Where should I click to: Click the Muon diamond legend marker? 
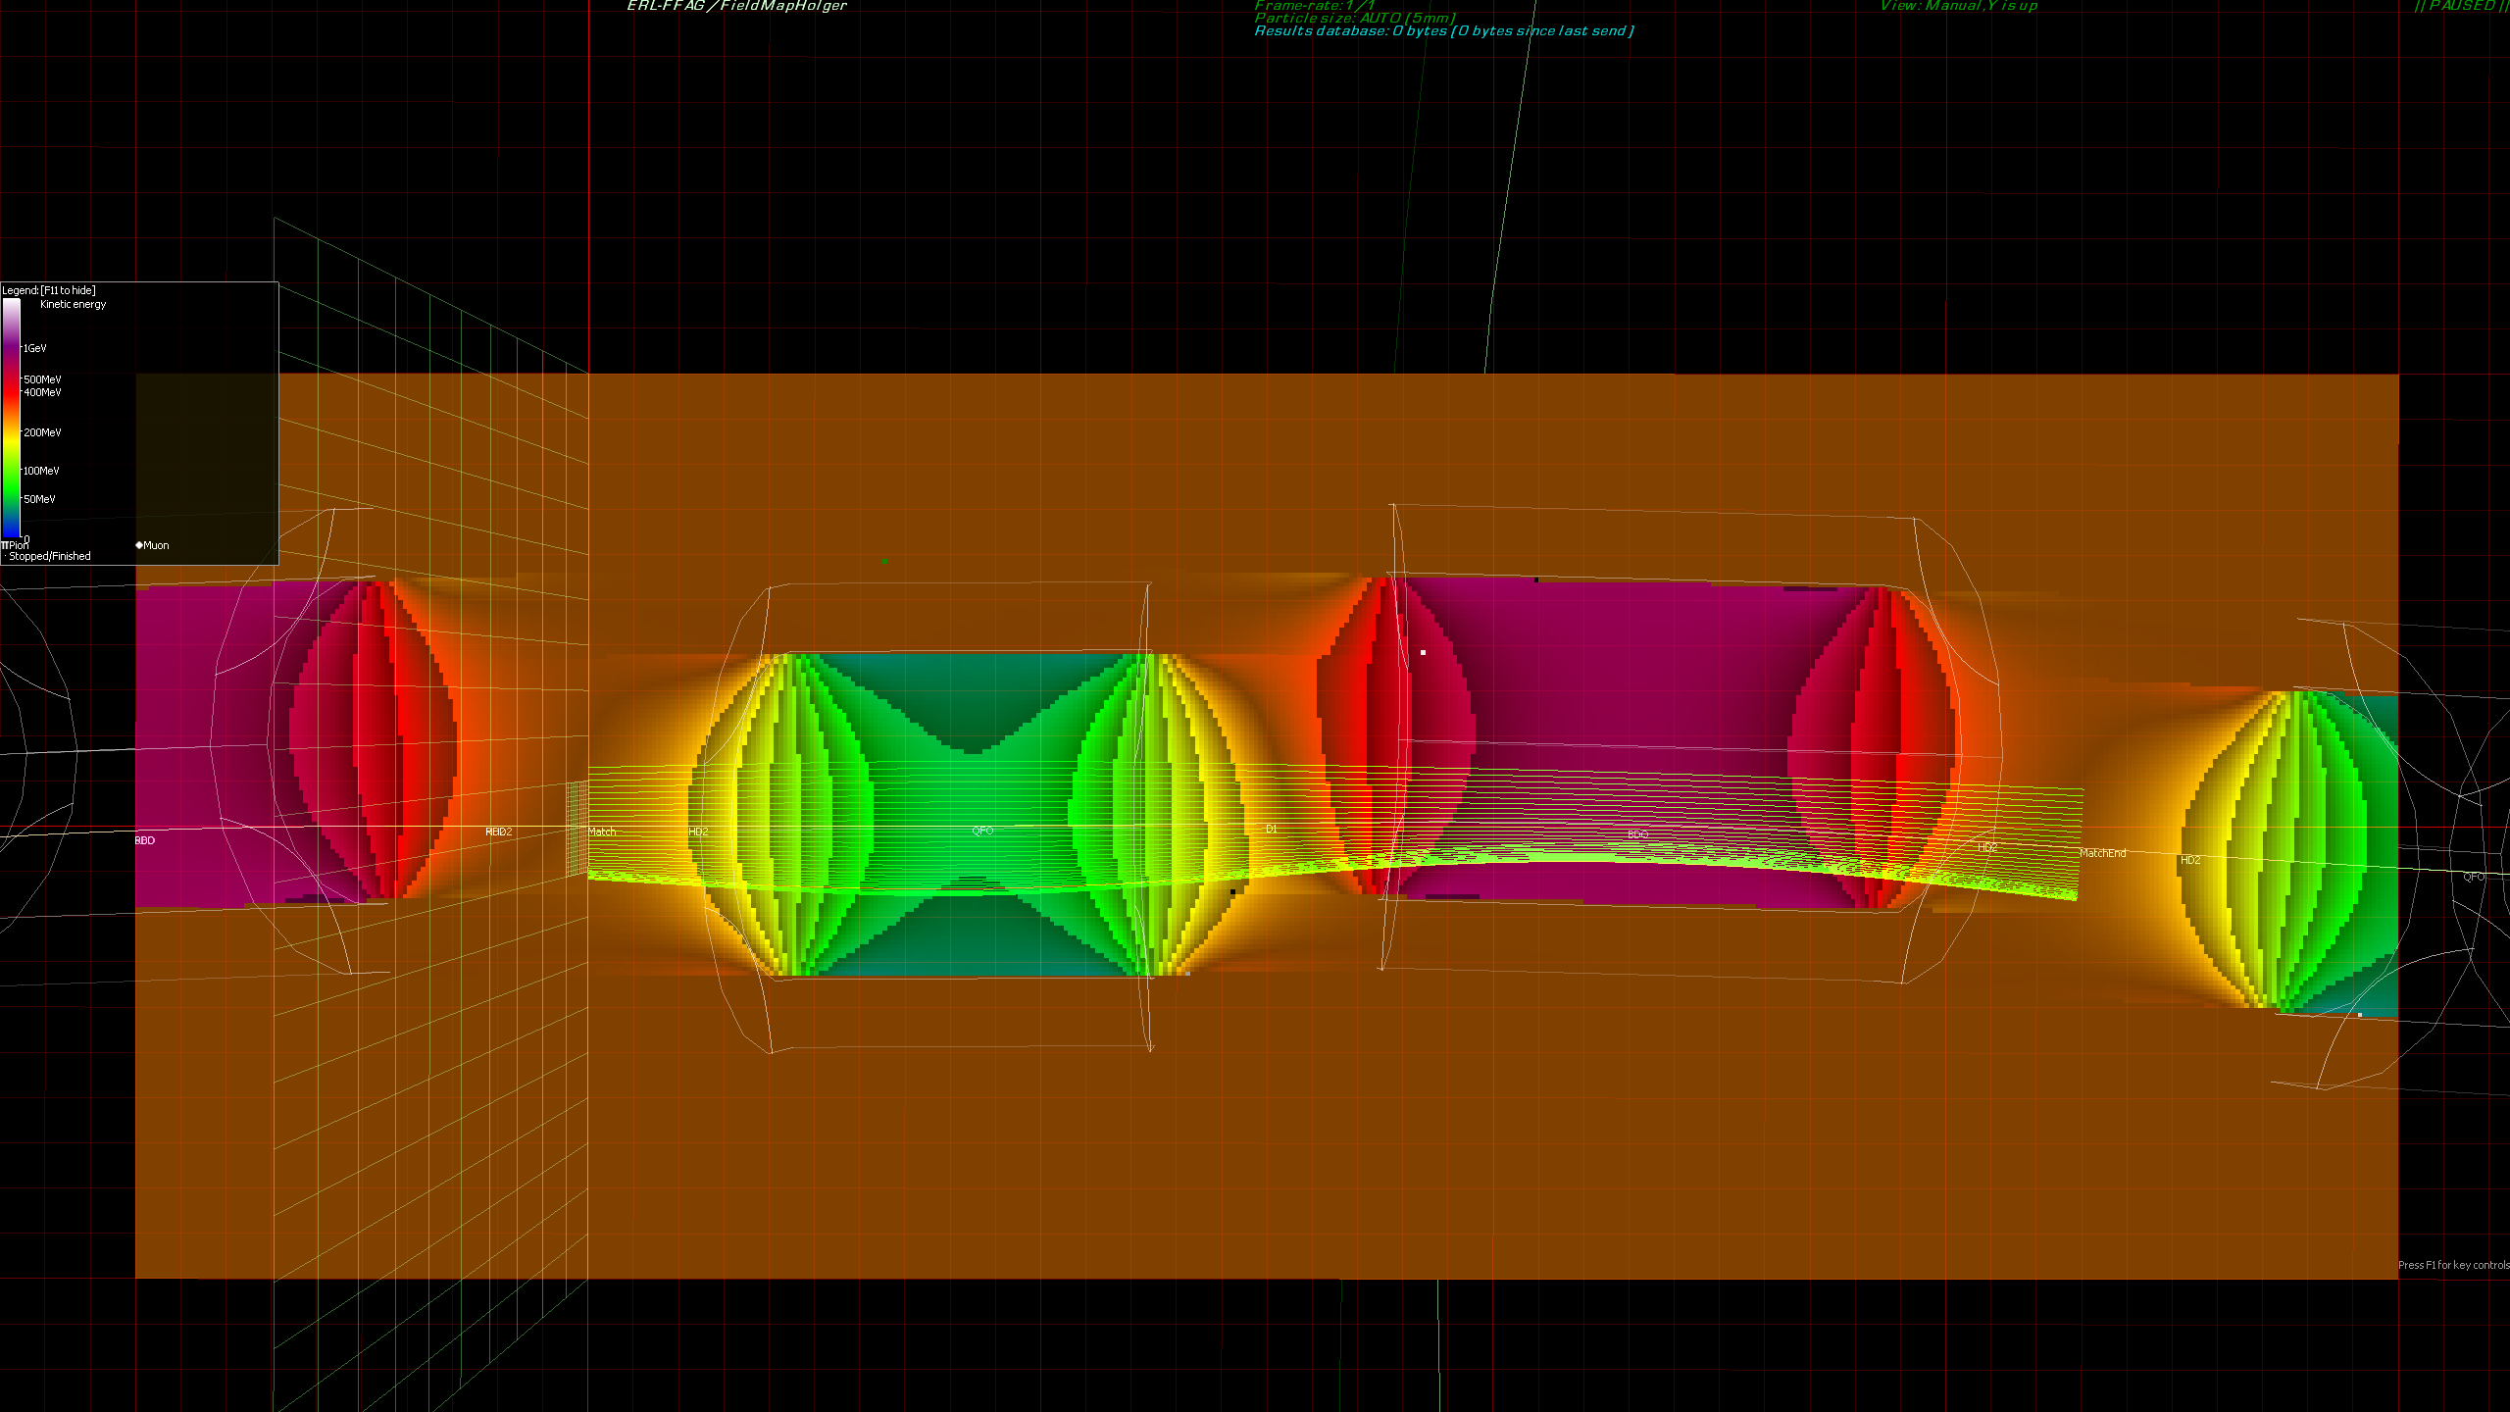139,545
